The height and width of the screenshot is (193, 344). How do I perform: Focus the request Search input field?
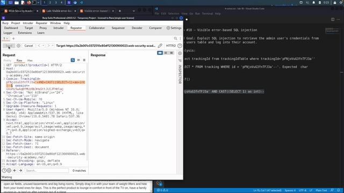pos(47,170)
